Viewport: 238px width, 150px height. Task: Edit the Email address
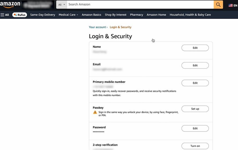195,65
